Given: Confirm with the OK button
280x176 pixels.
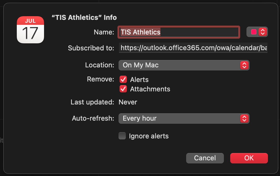Looking at the screenshot, I should tap(249, 158).
